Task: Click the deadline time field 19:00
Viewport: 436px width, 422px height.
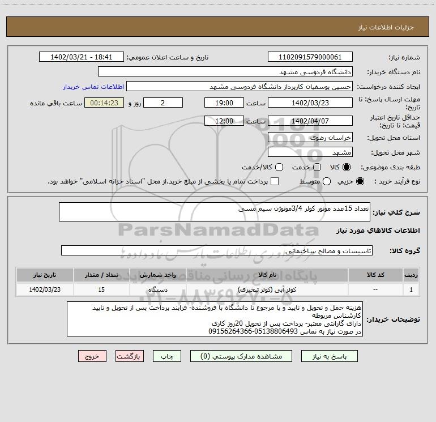Action: tap(224, 103)
